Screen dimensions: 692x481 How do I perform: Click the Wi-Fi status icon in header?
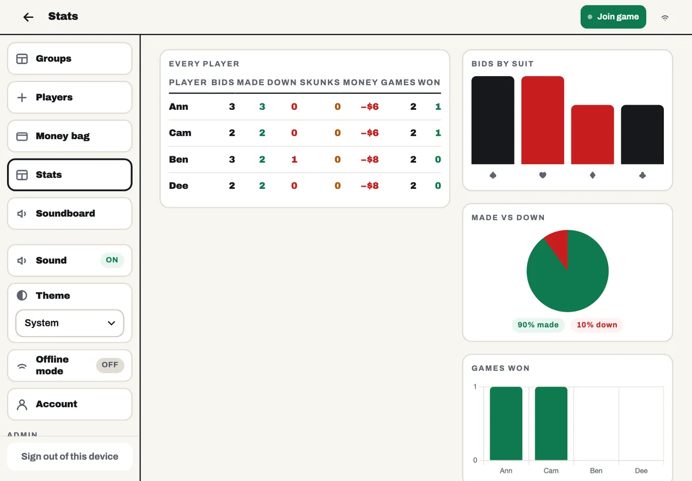click(665, 17)
